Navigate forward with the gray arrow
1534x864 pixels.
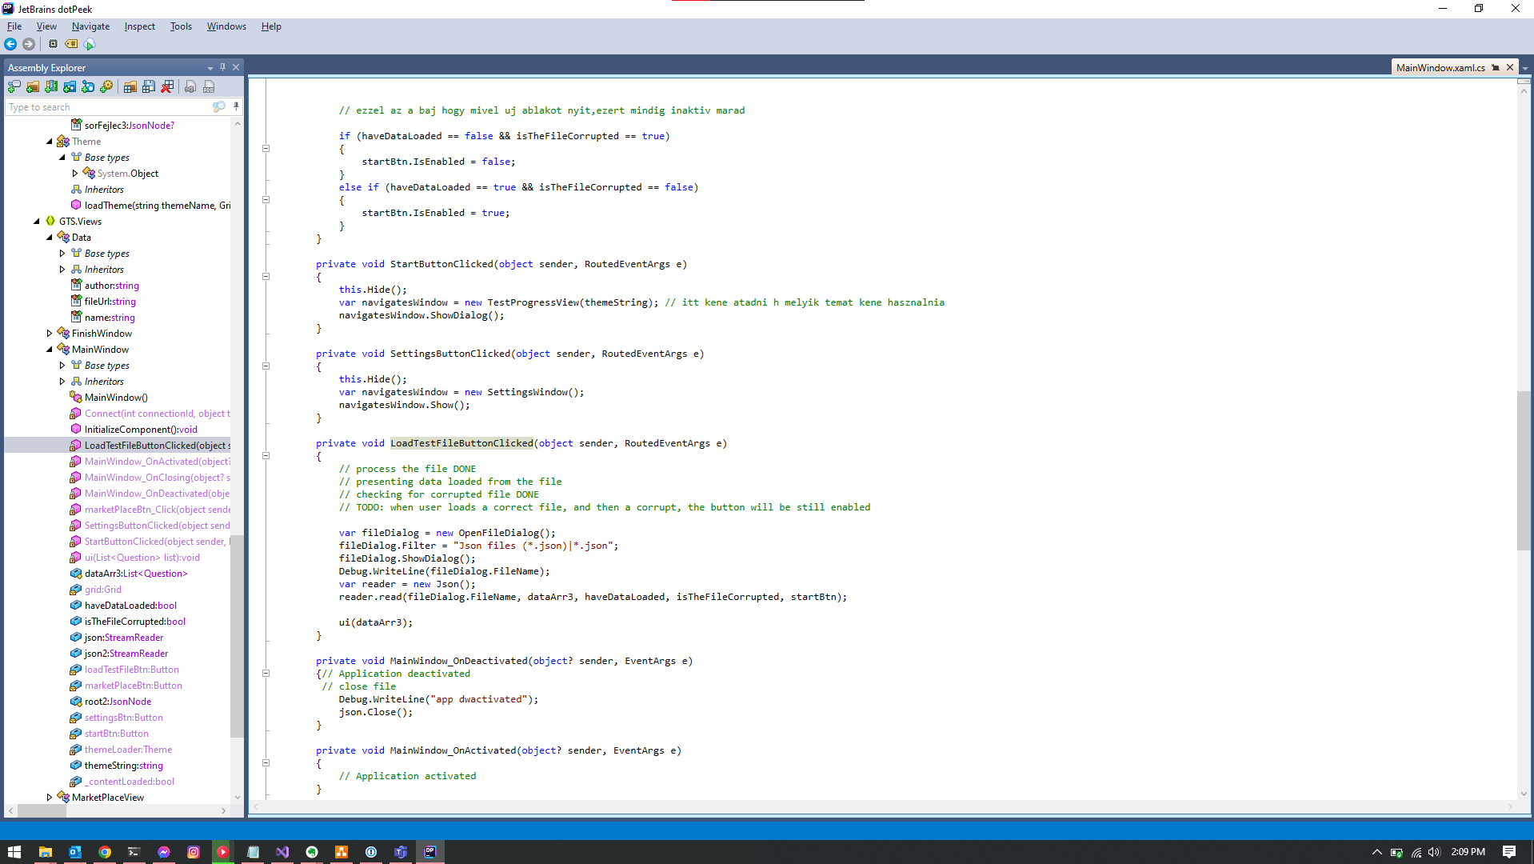29,44
